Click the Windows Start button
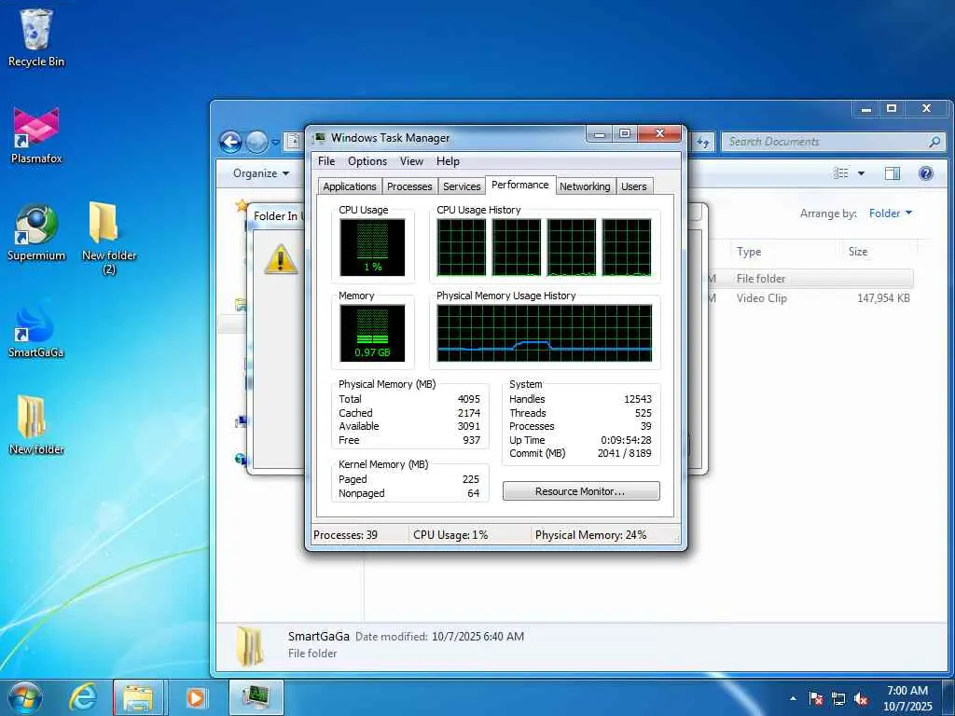955x716 pixels. (x=25, y=697)
